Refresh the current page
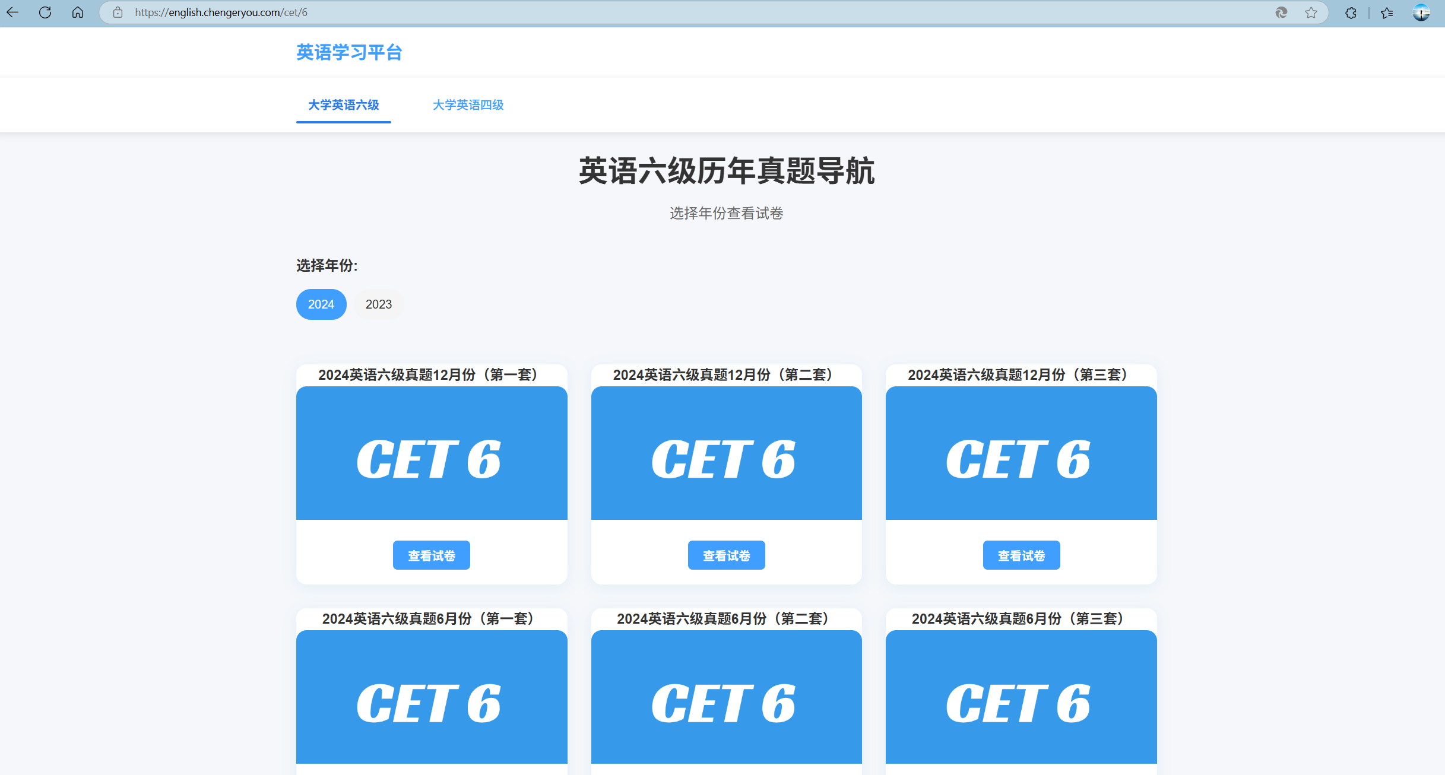The image size is (1445, 775). click(x=45, y=12)
